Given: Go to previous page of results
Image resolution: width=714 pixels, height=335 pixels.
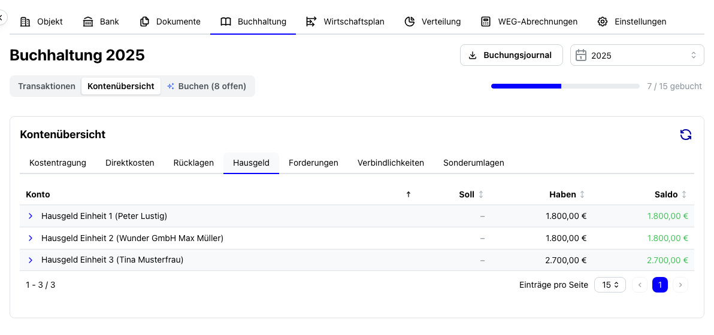Looking at the screenshot, I should (639, 285).
